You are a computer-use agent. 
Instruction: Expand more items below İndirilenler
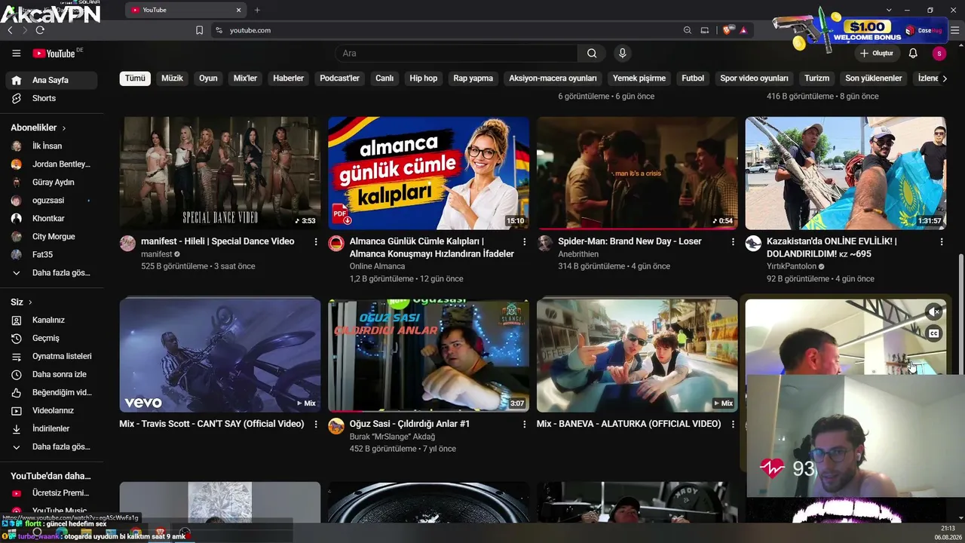53,446
